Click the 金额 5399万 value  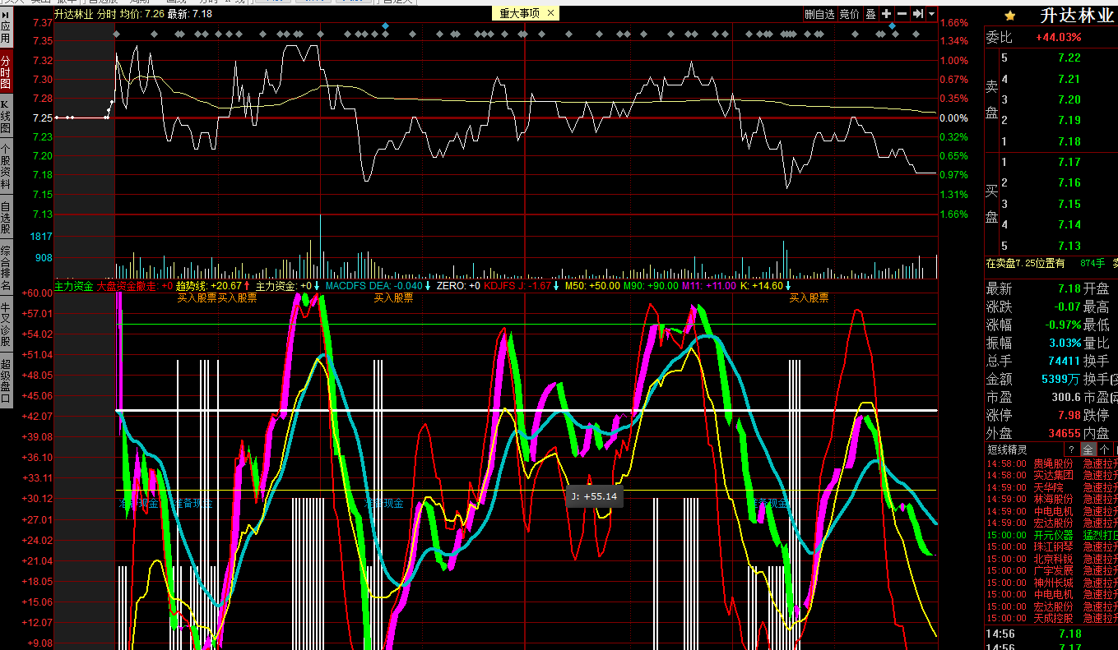click(1061, 379)
